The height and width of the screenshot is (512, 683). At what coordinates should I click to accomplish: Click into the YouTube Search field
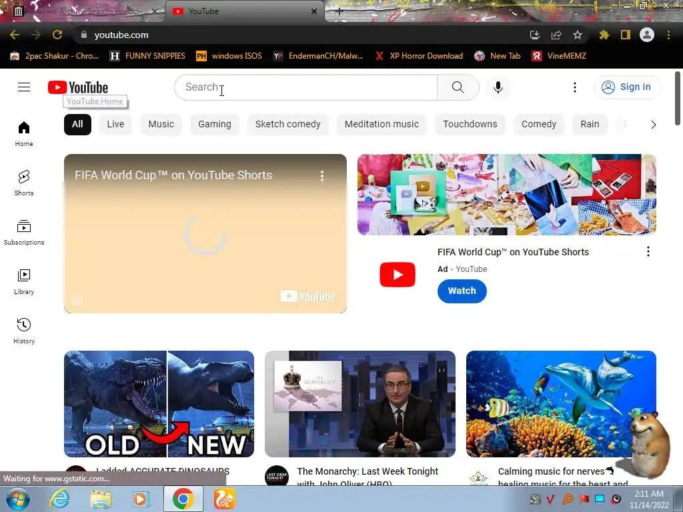pyautogui.click(x=306, y=87)
